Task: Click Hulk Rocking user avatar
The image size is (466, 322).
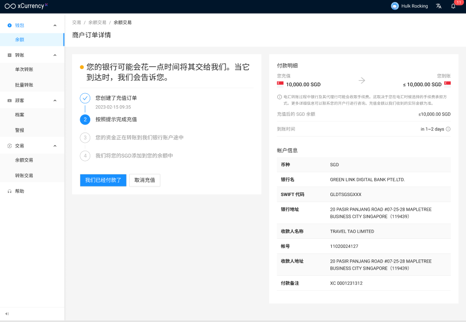Action: (394, 6)
